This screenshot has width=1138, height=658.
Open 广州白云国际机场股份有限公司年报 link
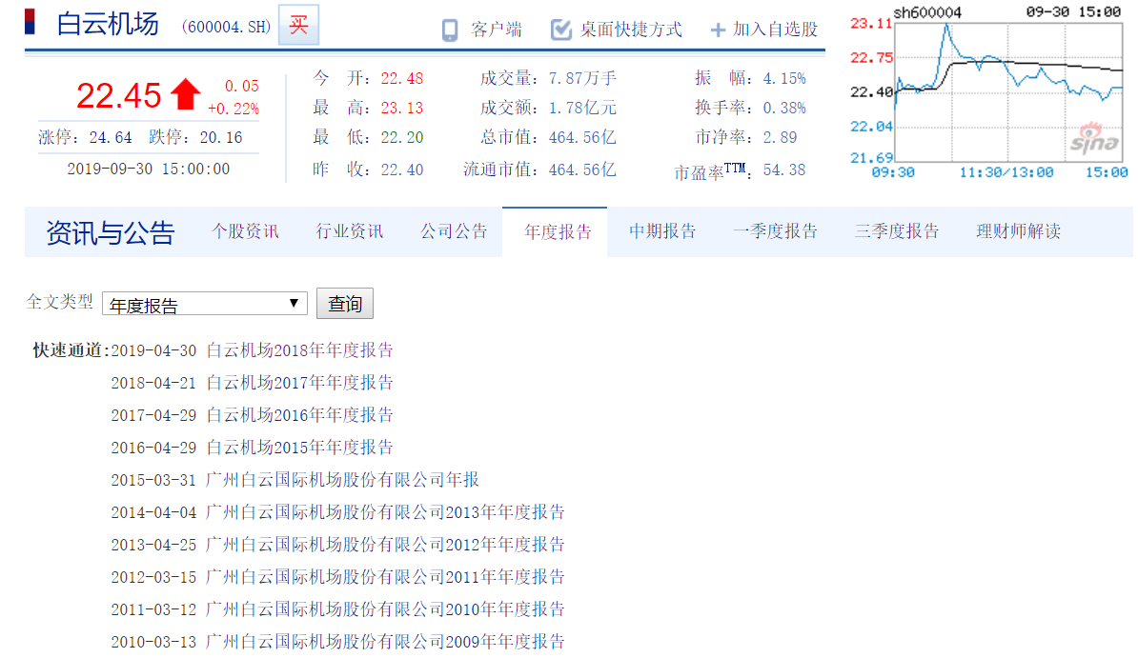click(x=342, y=480)
